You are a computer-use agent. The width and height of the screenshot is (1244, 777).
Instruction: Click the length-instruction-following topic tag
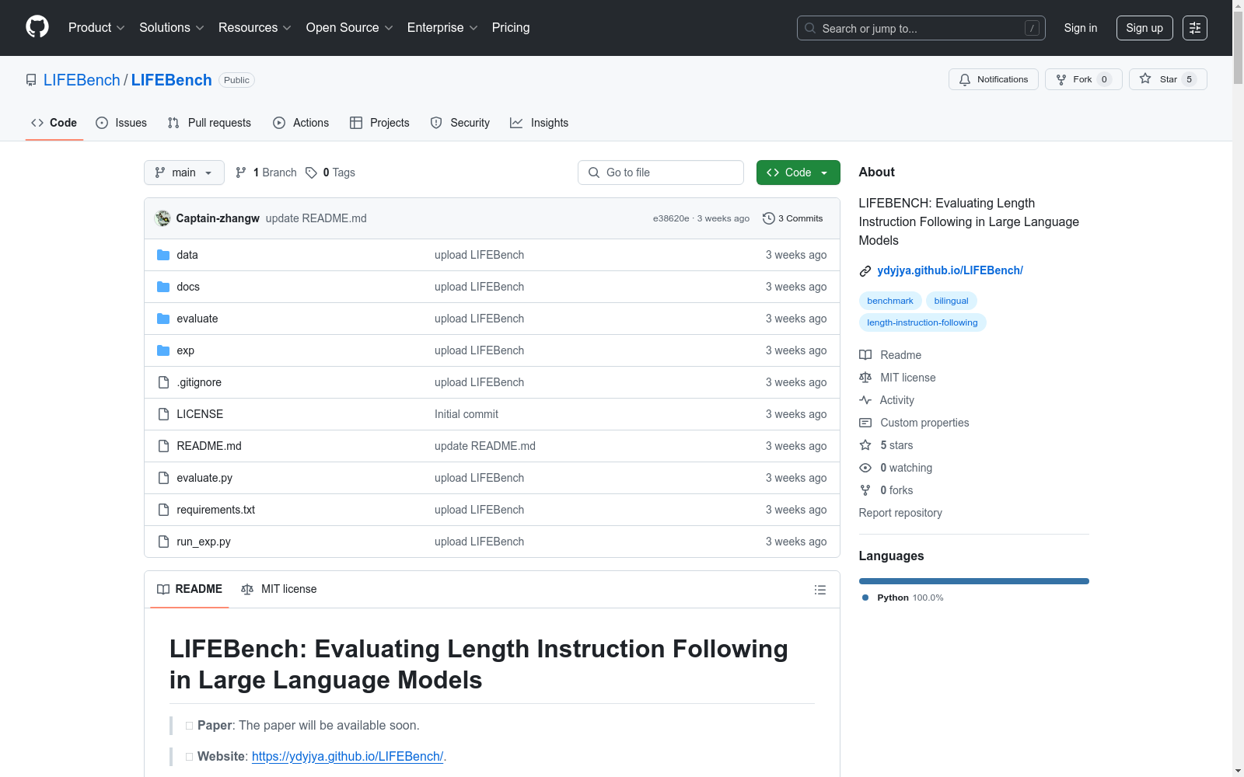[922, 322]
